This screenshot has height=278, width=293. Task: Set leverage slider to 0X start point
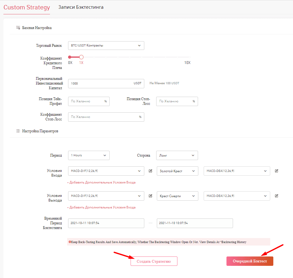pos(70,57)
